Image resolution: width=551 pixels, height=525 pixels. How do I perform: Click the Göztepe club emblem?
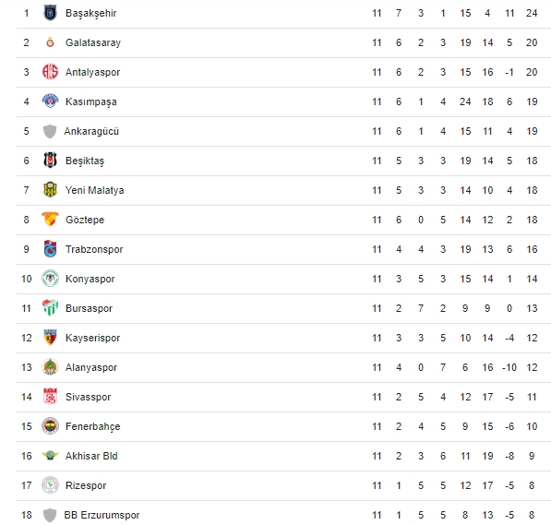tap(50, 220)
